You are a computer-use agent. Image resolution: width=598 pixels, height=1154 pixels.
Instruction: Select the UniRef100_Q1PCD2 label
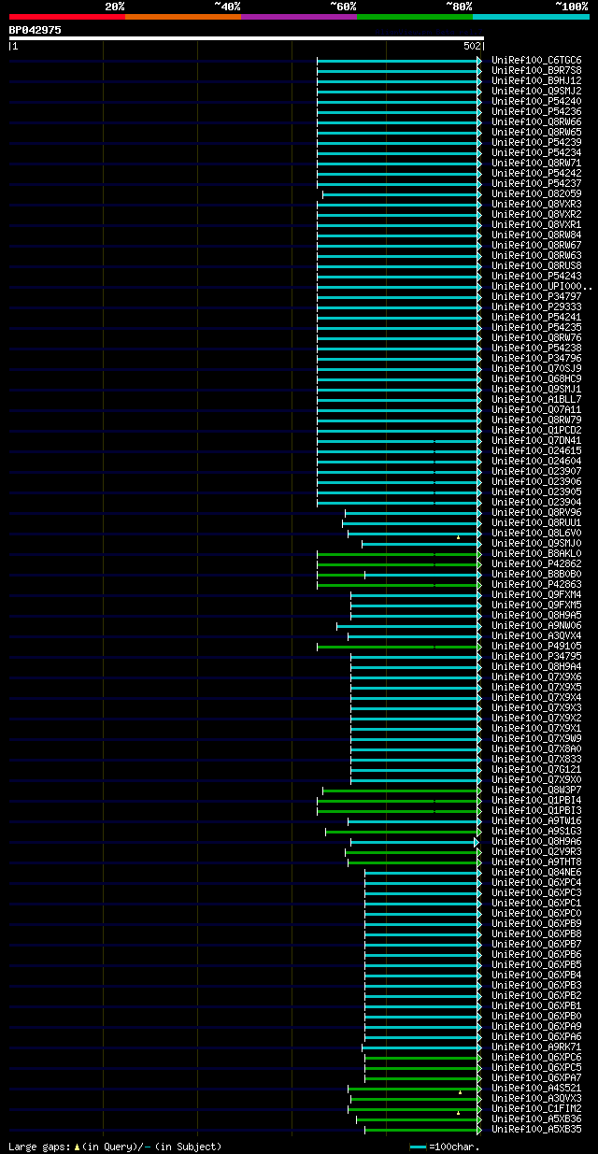pos(536,430)
